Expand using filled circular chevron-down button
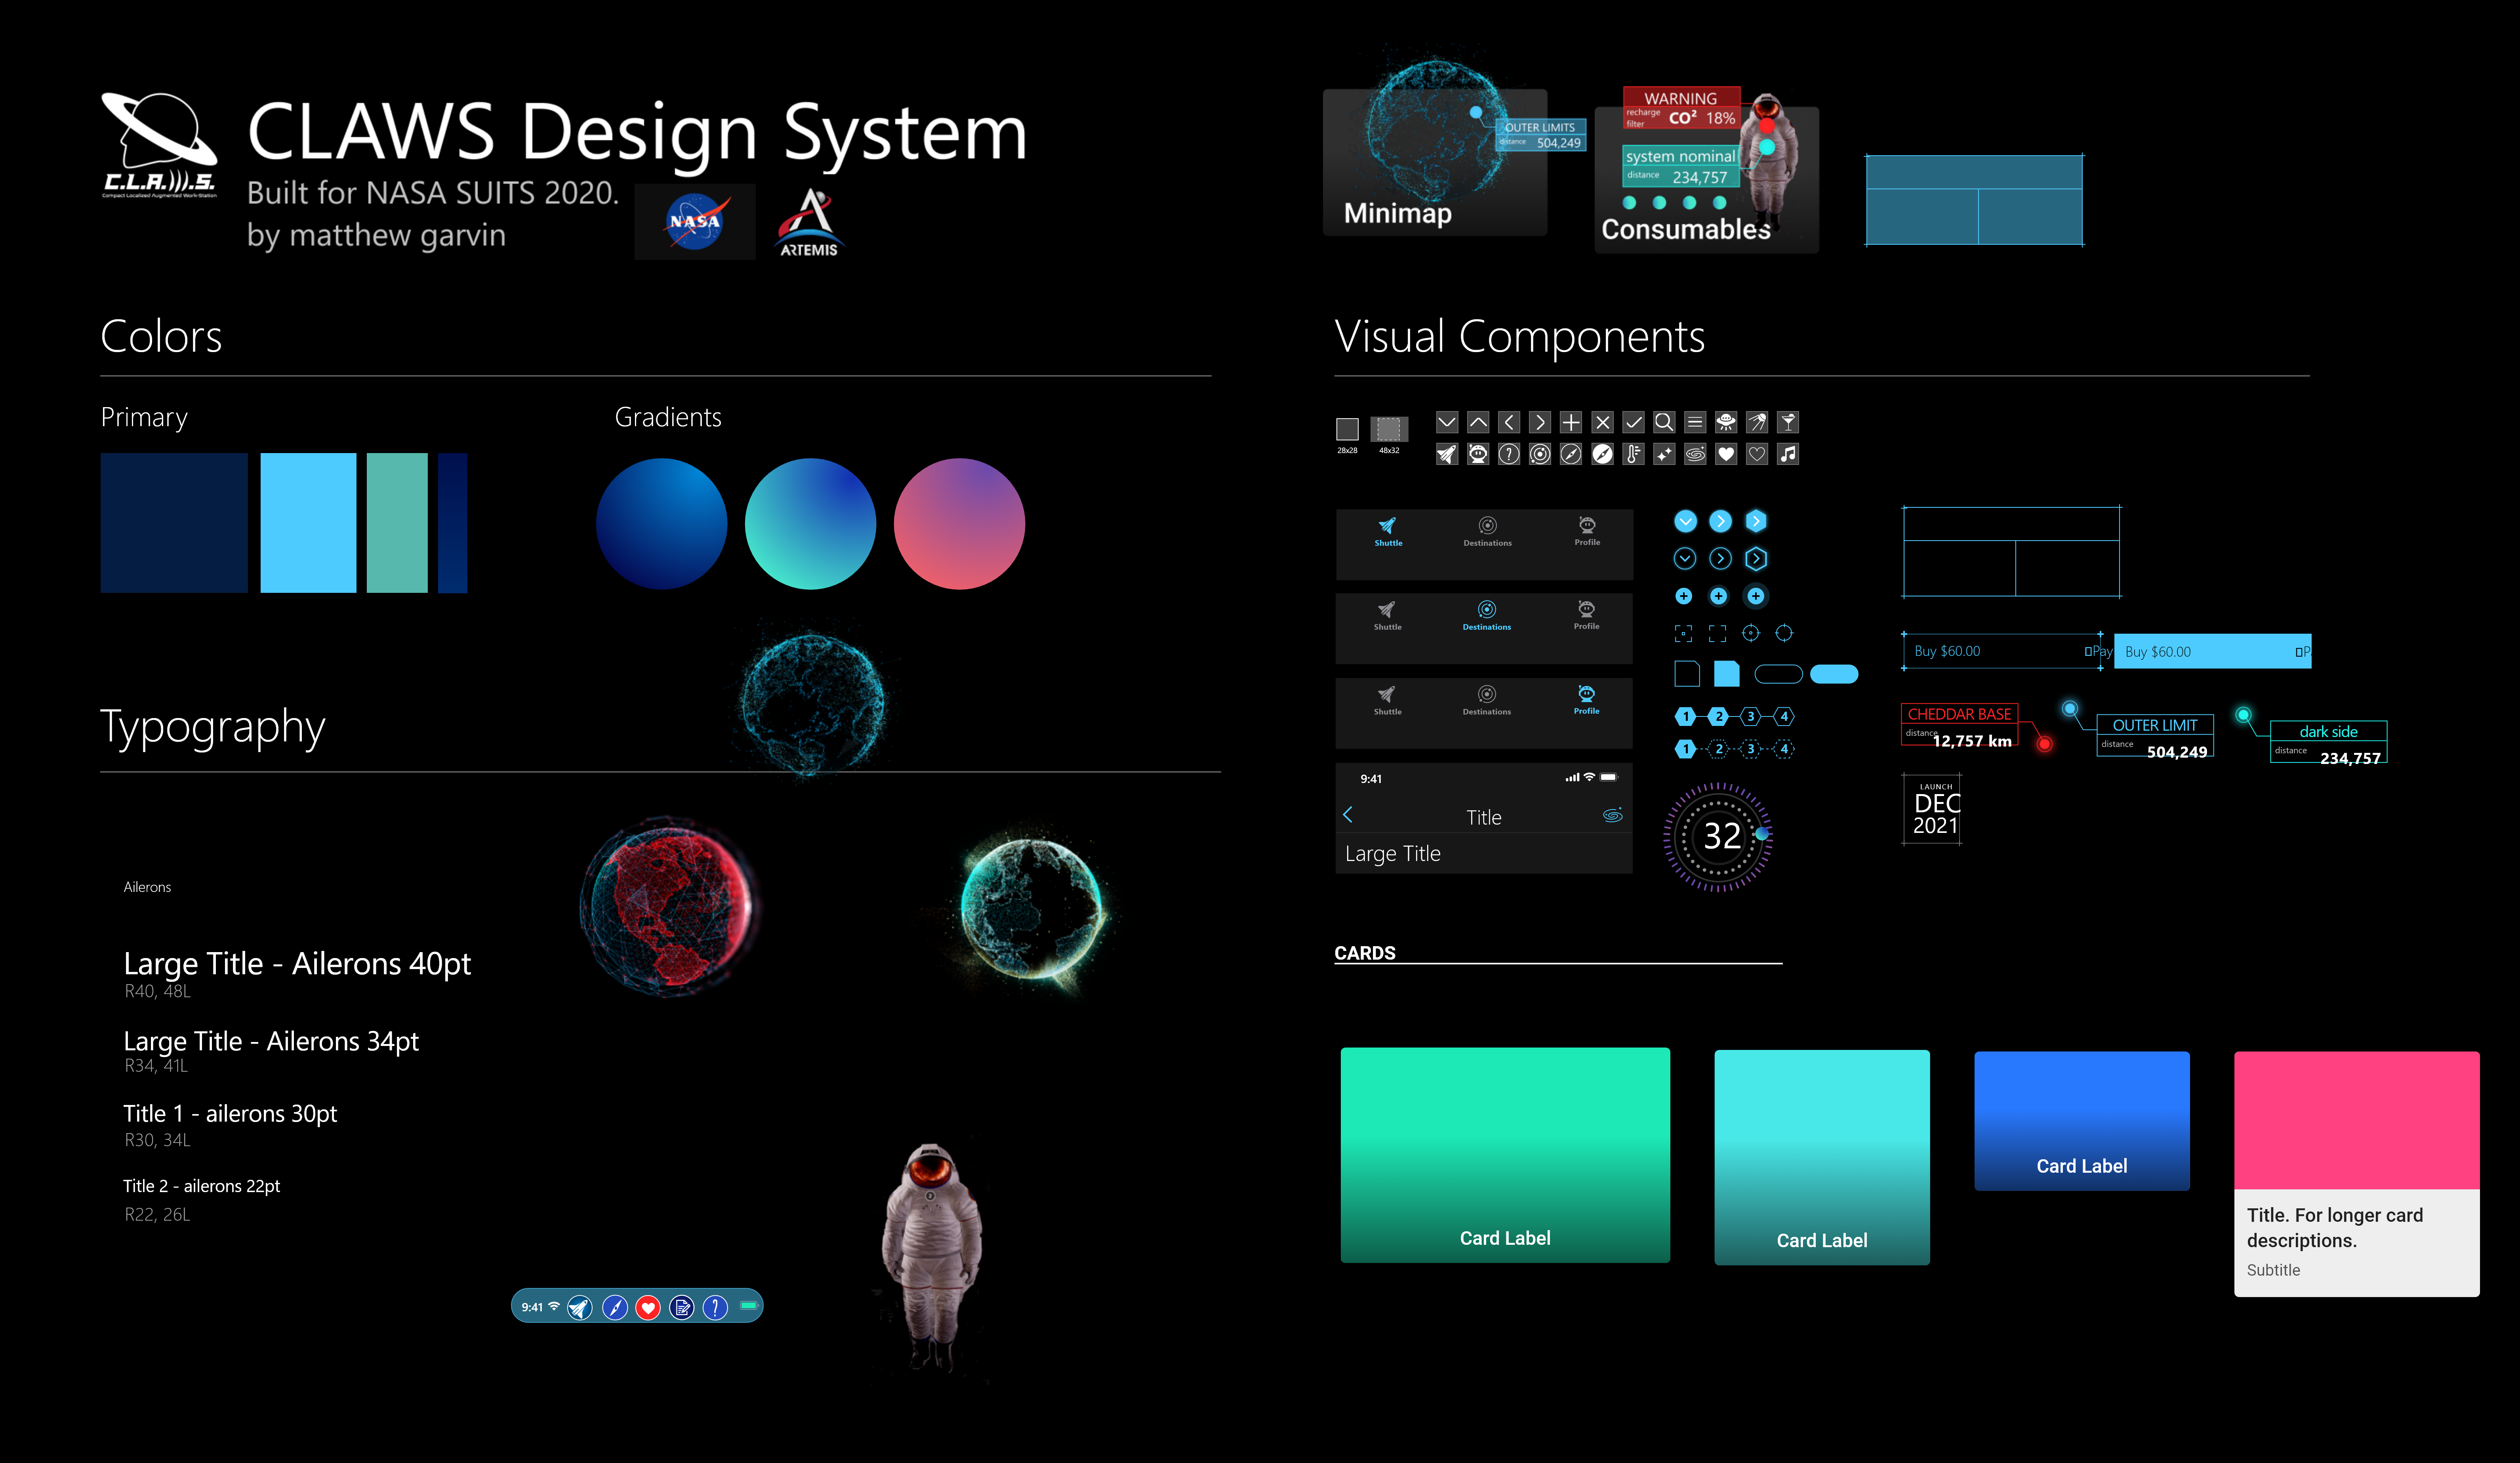Viewport: 2520px width, 1463px height. click(x=1685, y=521)
